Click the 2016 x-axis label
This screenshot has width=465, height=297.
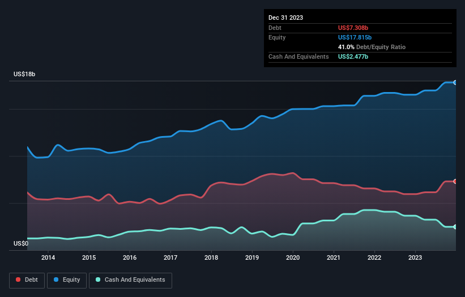130,257
